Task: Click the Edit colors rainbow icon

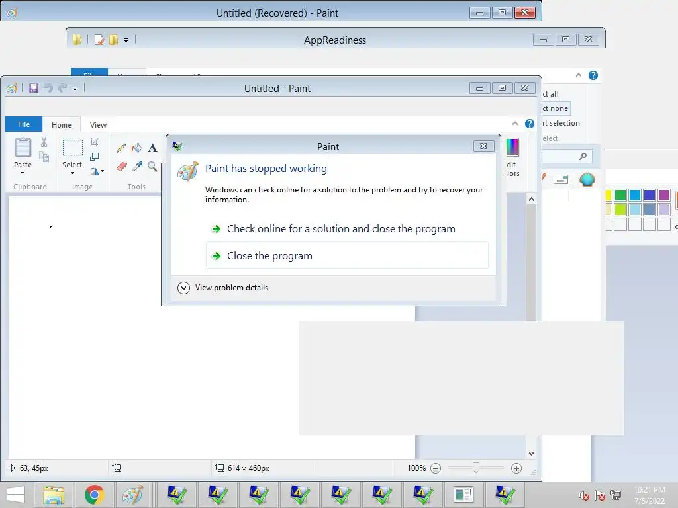Action: [512, 148]
